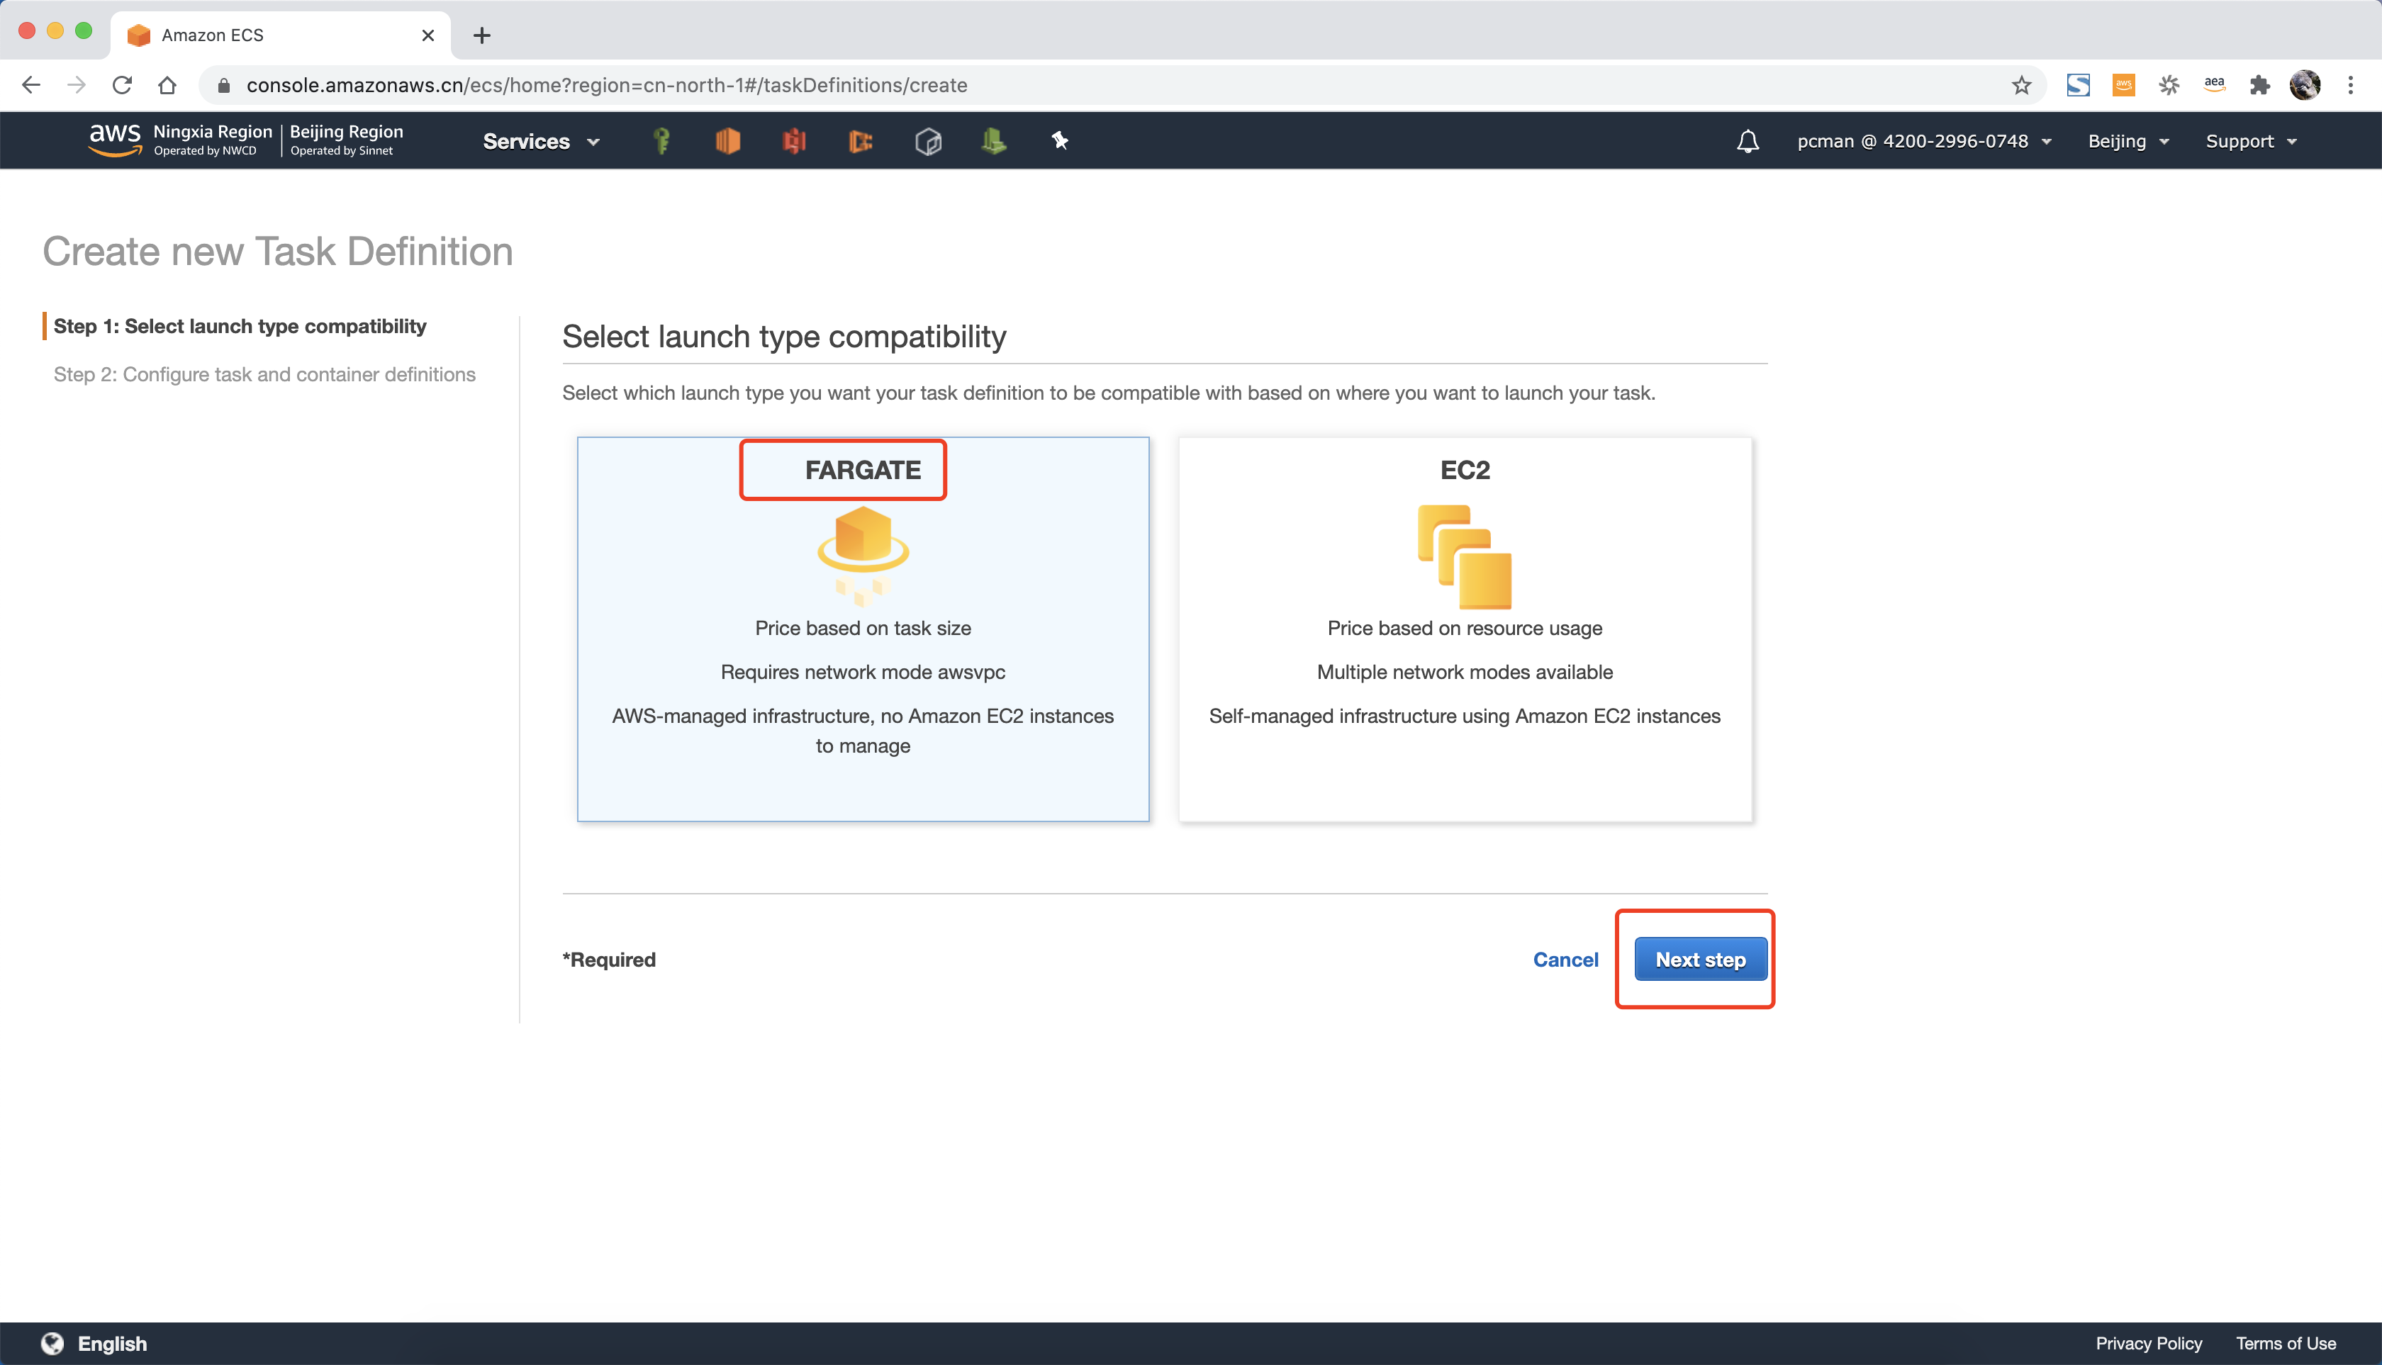
Task: Click Step 2 Configure task definitions label
Action: pos(265,373)
